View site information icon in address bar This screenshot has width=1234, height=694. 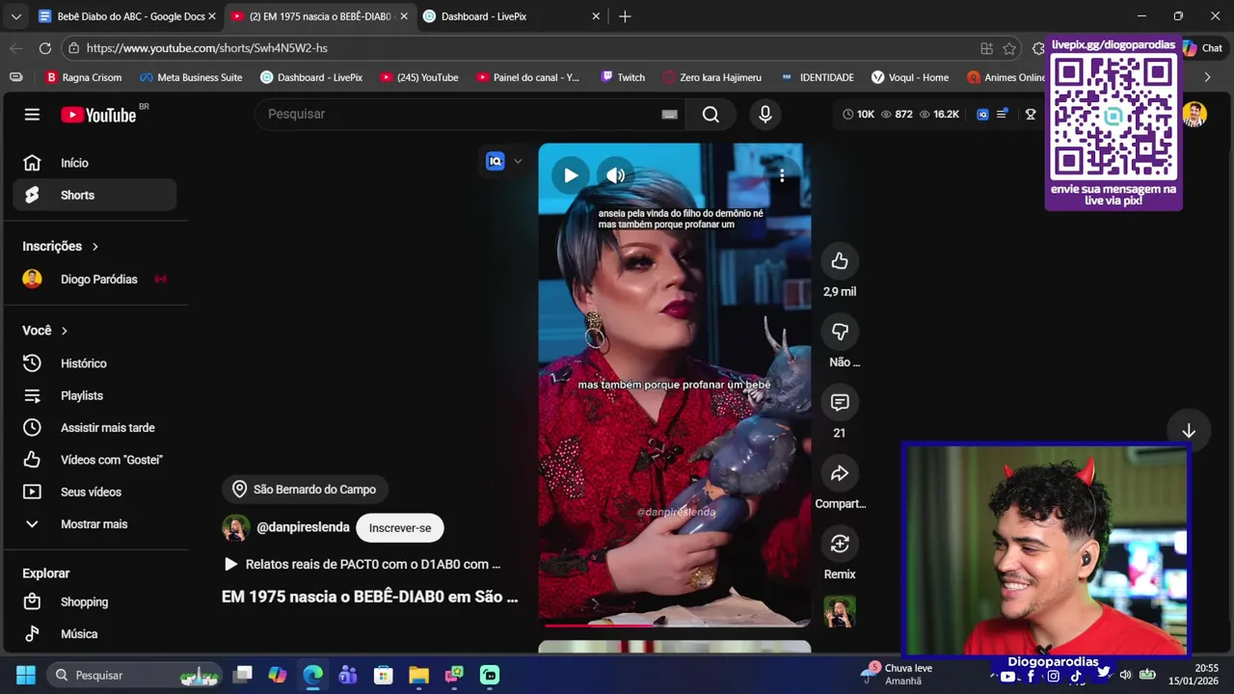coord(73,48)
